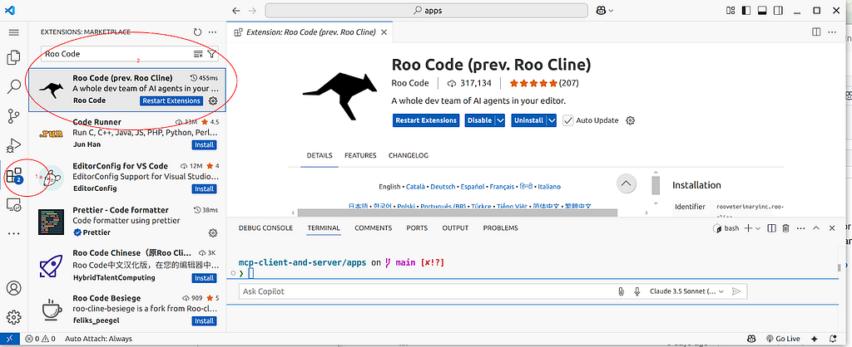Click Disable button for Roo Code
852x347 pixels.
click(479, 120)
